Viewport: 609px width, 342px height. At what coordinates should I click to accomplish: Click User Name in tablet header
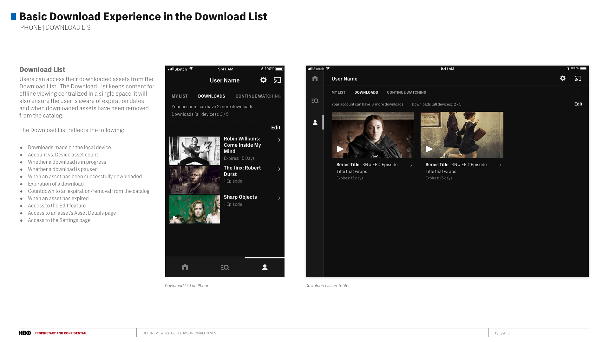click(344, 79)
